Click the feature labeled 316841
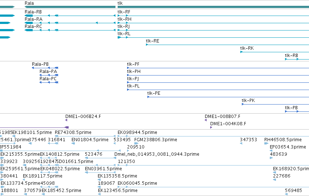309x196 pixels. click(x=53, y=143)
